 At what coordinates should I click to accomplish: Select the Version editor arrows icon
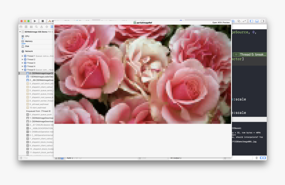[x=245, y=21]
